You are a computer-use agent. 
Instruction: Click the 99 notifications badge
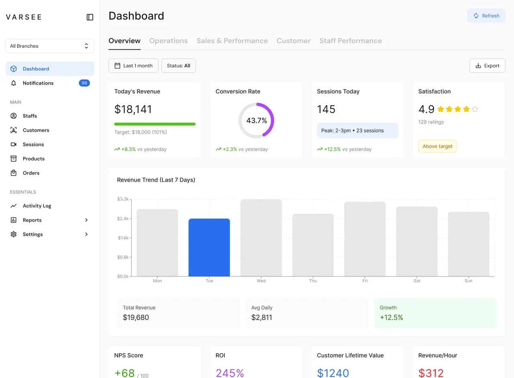pyautogui.click(x=84, y=83)
